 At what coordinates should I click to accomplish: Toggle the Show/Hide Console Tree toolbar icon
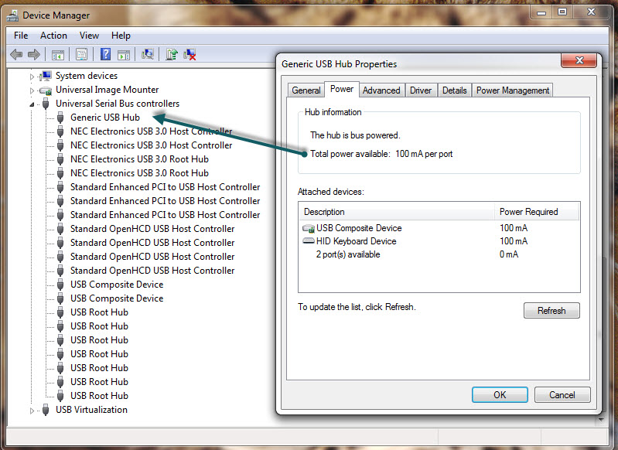point(57,54)
